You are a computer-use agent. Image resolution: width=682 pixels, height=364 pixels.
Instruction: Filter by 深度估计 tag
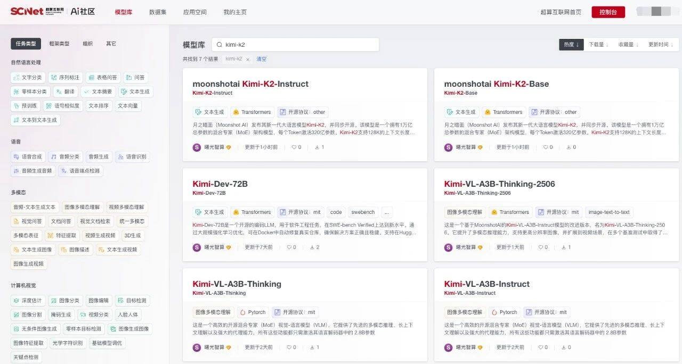pyautogui.click(x=28, y=301)
